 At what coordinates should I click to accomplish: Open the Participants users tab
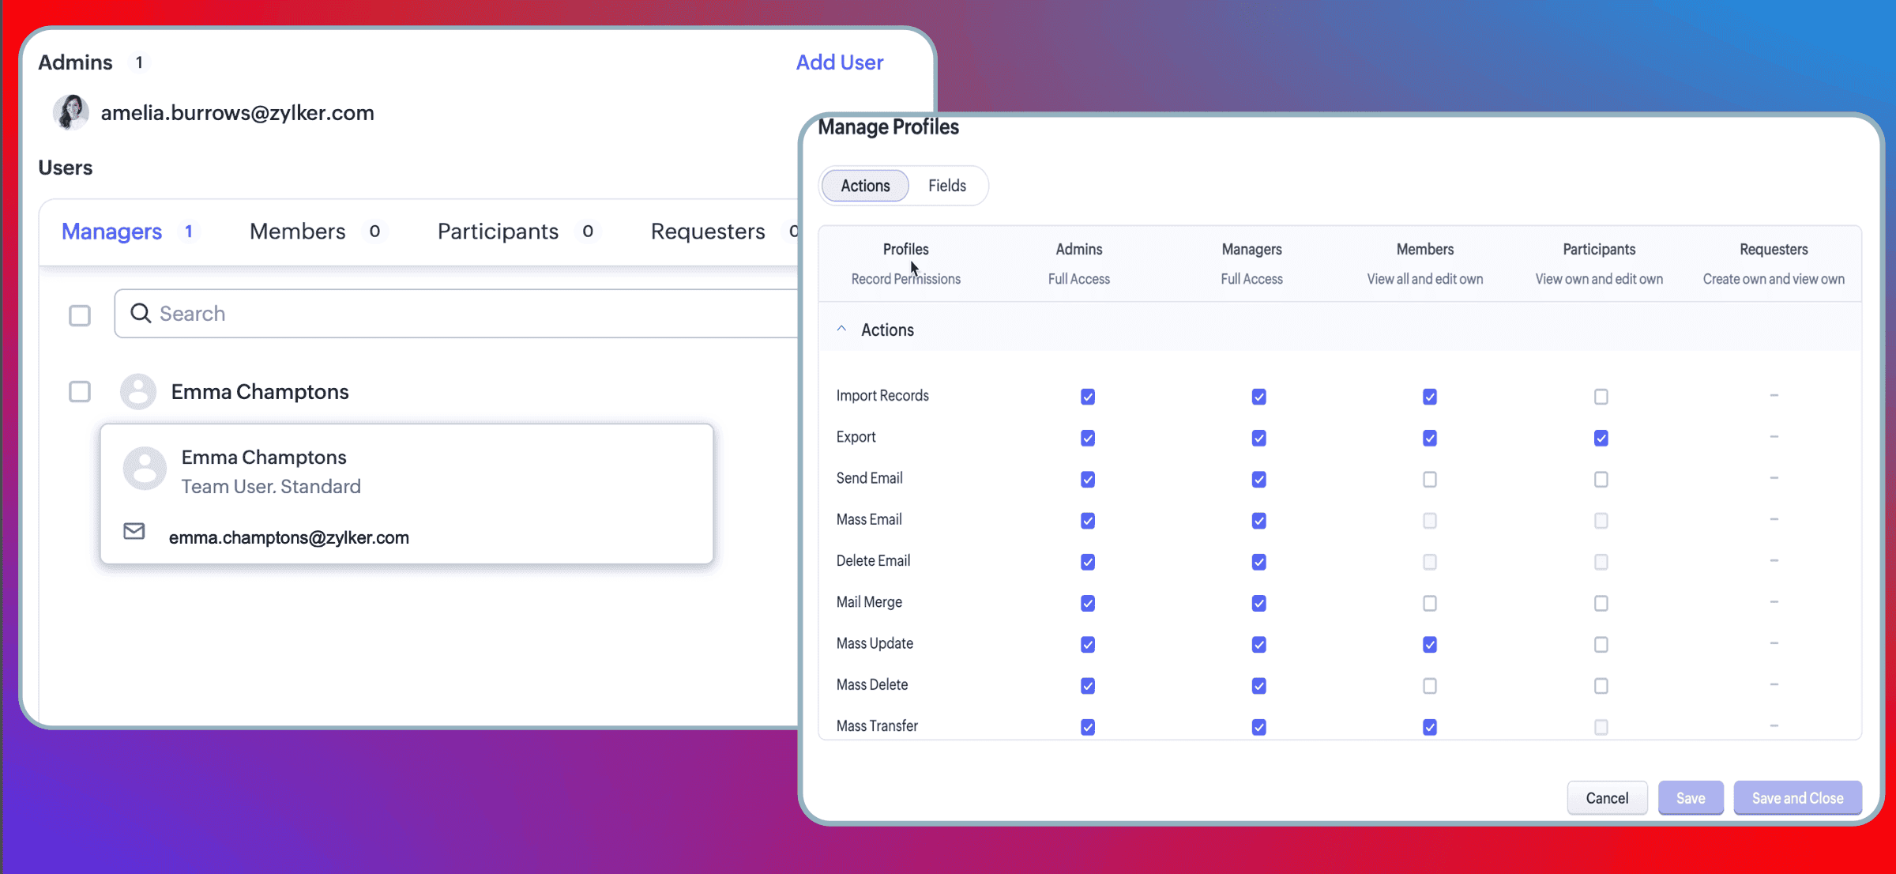(x=498, y=232)
